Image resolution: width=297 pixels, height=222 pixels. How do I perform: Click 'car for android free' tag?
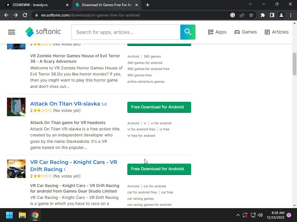coord(142,192)
